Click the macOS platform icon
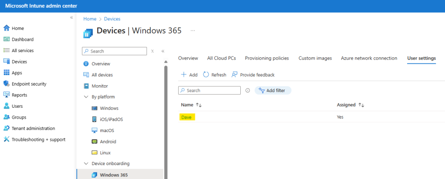The width and height of the screenshot is (445, 179). (94, 130)
